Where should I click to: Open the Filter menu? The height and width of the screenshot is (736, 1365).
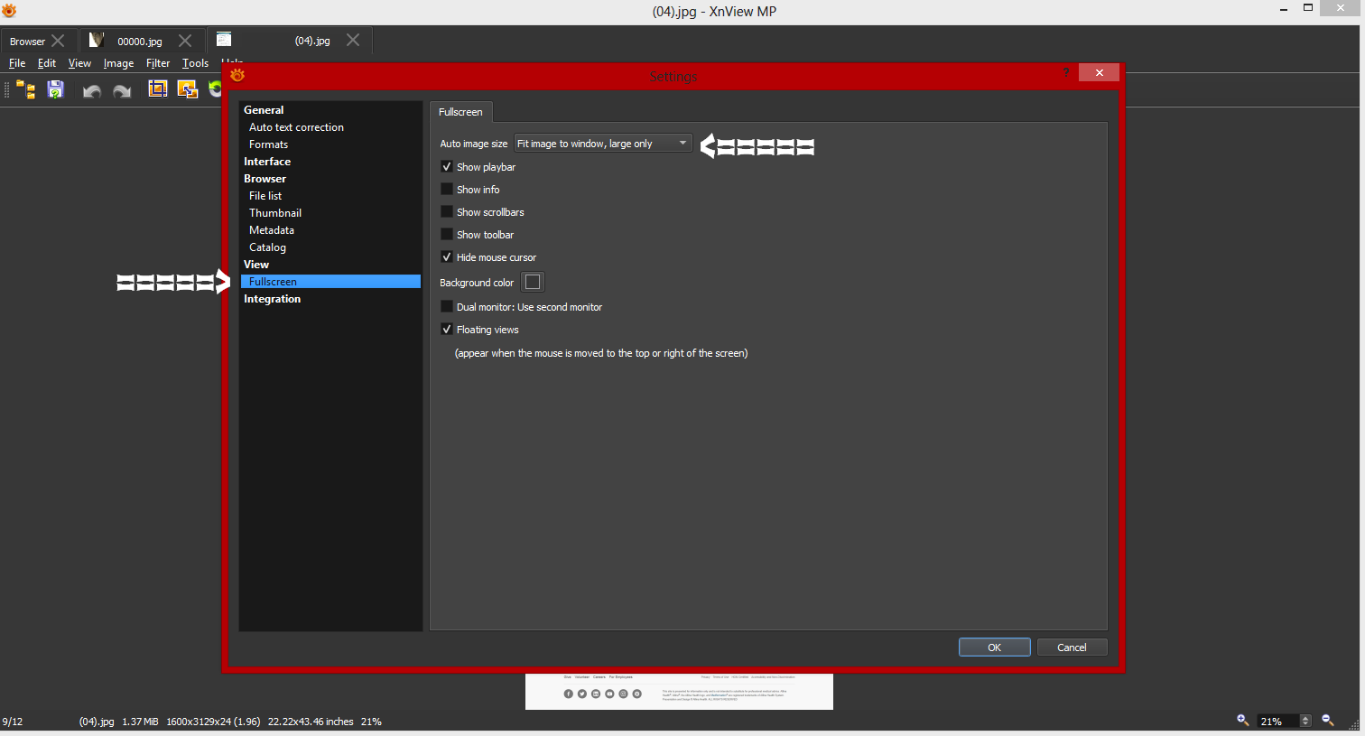point(158,63)
